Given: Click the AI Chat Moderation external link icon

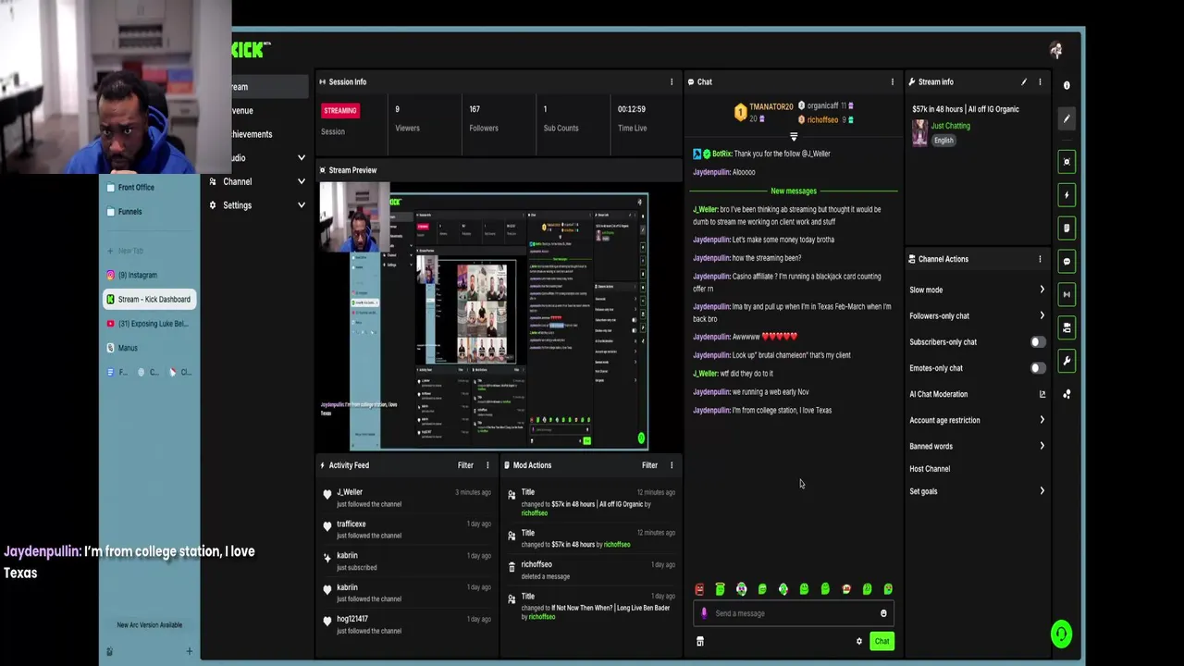Looking at the screenshot, I should [x=1042, y=394].
